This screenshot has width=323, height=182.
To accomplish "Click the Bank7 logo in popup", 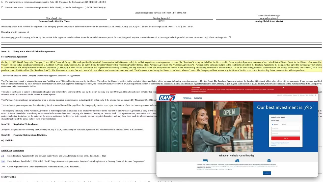I will (167, 98).
